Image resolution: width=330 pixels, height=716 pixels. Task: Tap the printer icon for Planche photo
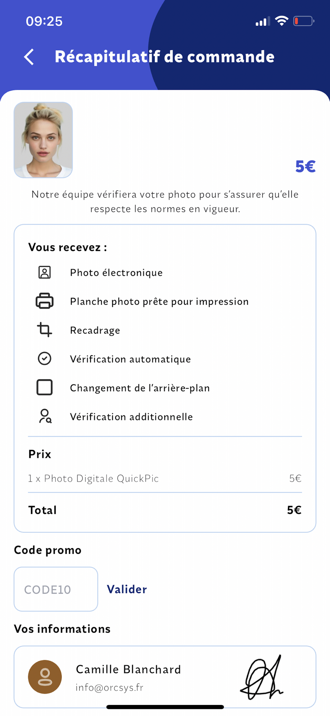pyautogui.click(x=45, y=301)
